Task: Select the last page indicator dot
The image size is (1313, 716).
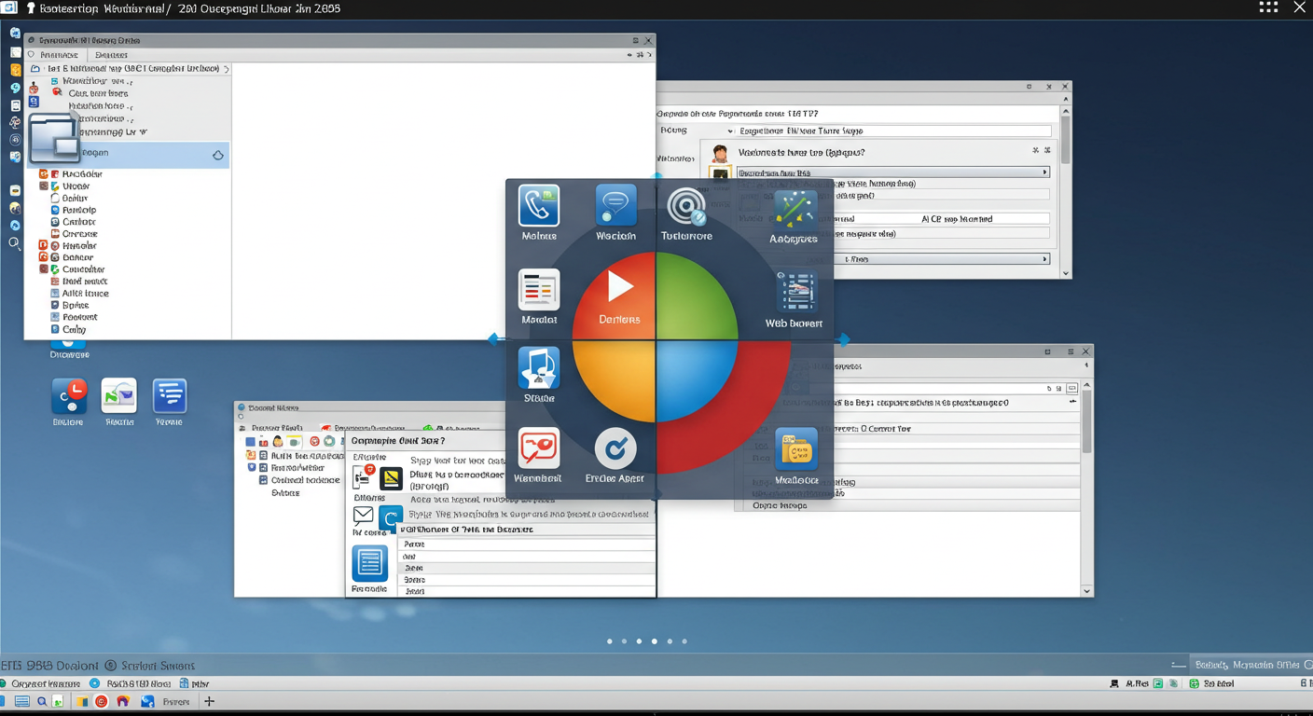Action: coord(684,641)
